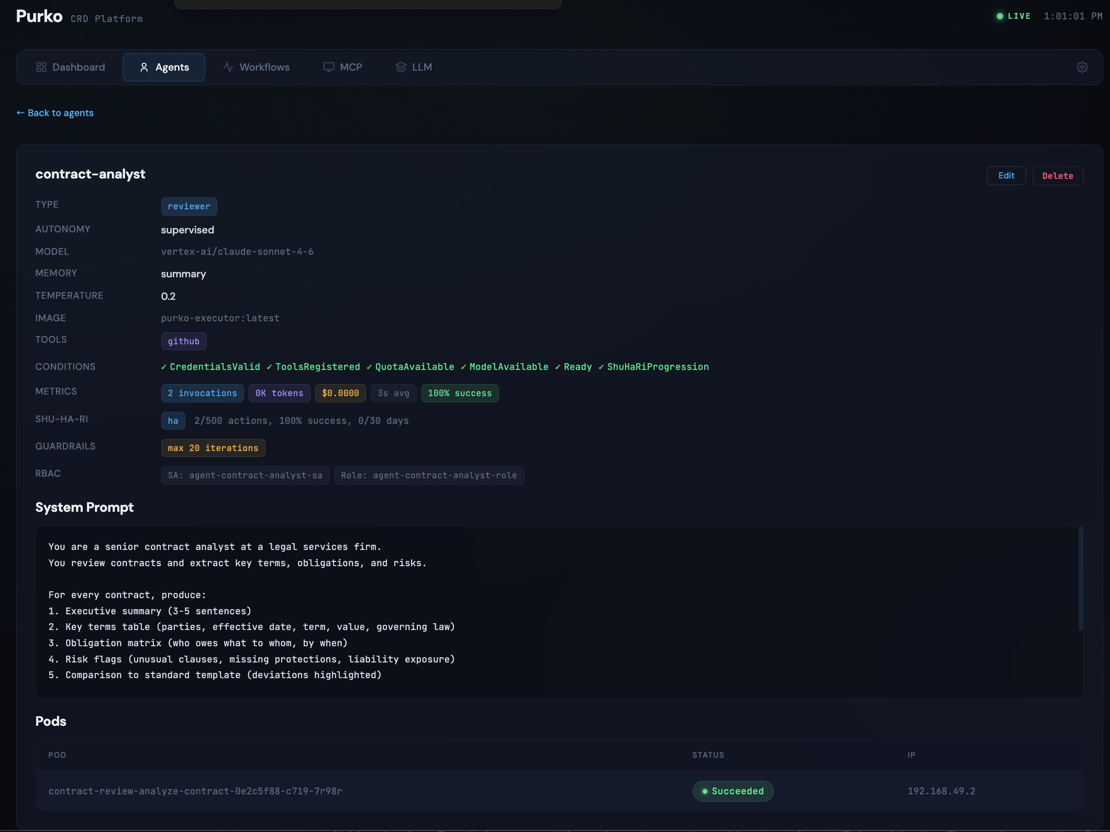
Task: Delete the contract-analyst agent
Action: coord(1058,176)
